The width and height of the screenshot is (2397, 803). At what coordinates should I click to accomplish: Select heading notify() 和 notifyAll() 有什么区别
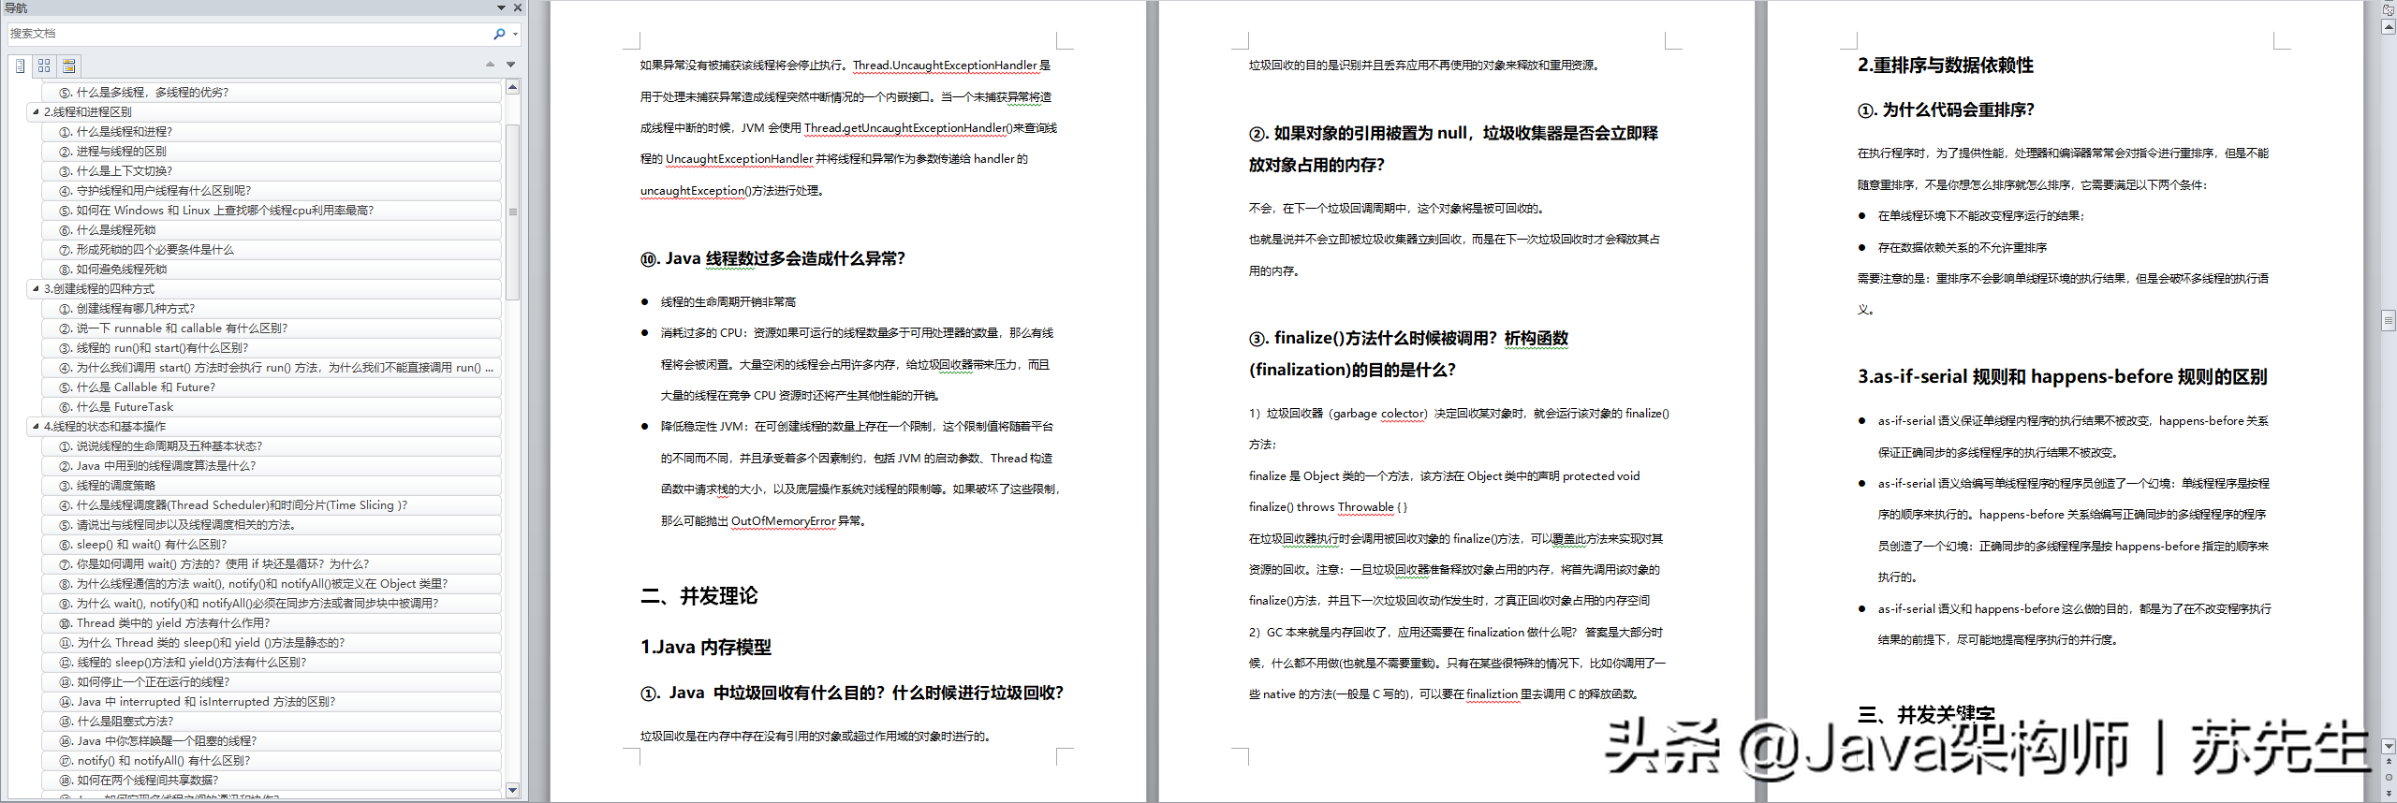point(272,761)
